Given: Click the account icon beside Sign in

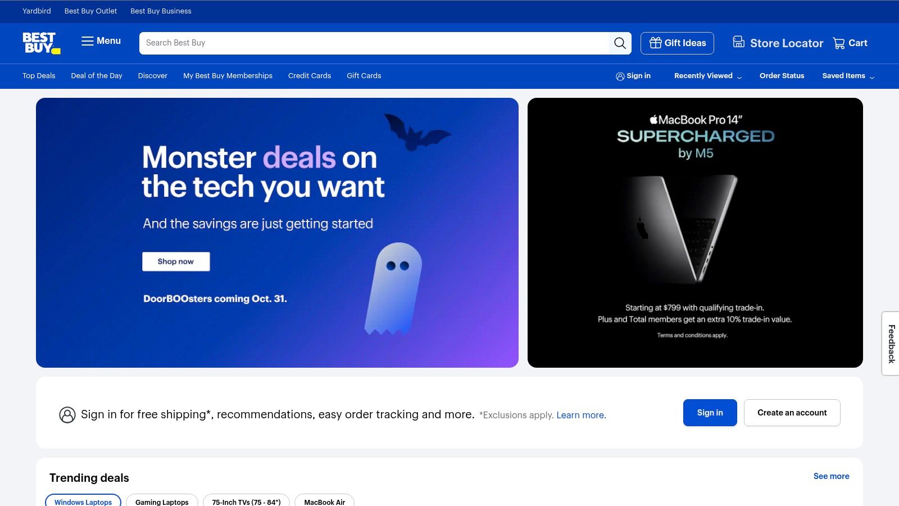Looking at the screenshot, I should 620,76.
